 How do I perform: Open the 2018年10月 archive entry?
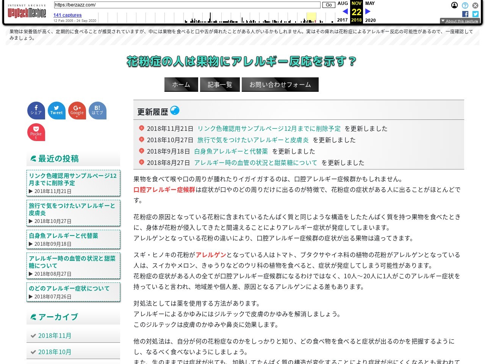point(55,352)
